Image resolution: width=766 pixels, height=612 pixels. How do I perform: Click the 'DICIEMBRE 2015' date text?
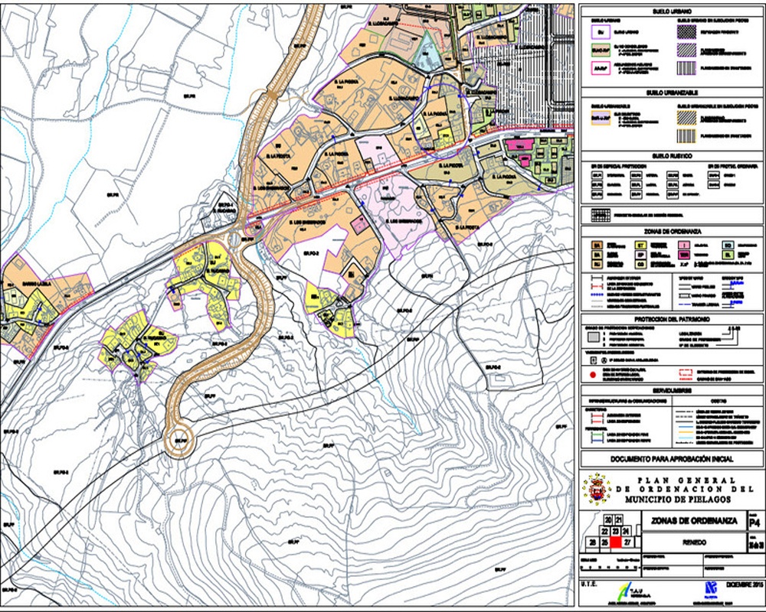coord(745,584)
